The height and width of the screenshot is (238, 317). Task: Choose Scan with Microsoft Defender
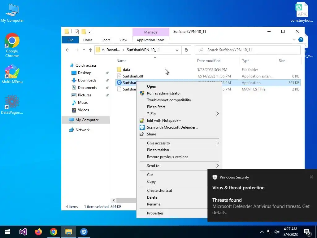[172, 127]
